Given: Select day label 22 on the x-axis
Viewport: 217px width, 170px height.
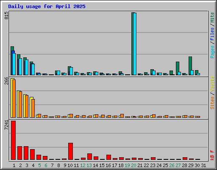Looking at the screenshot, I should coord(146,165).
